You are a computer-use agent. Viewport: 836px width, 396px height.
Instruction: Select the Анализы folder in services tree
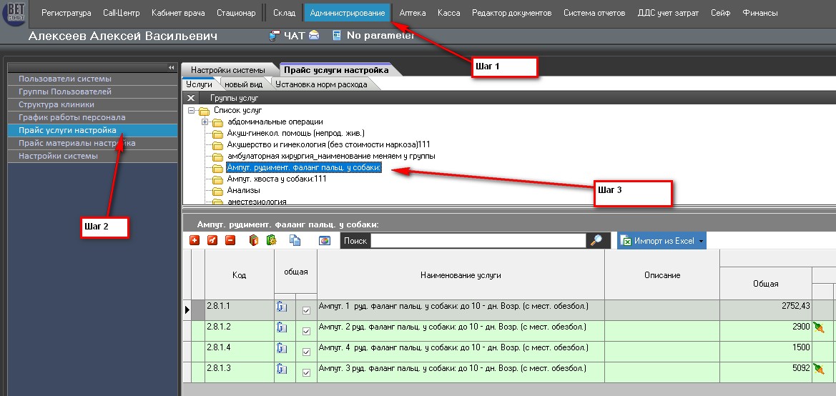pyautogui.click(x=243, y=191)
